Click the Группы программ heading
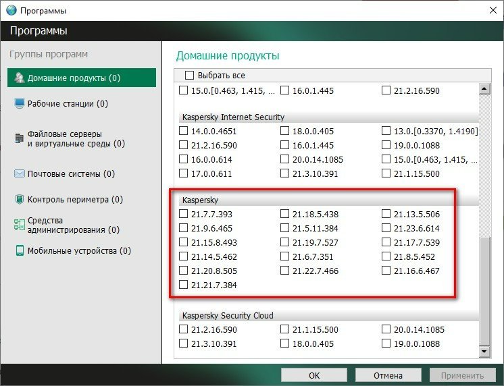The image size is (504, 386). coord(49,54)
